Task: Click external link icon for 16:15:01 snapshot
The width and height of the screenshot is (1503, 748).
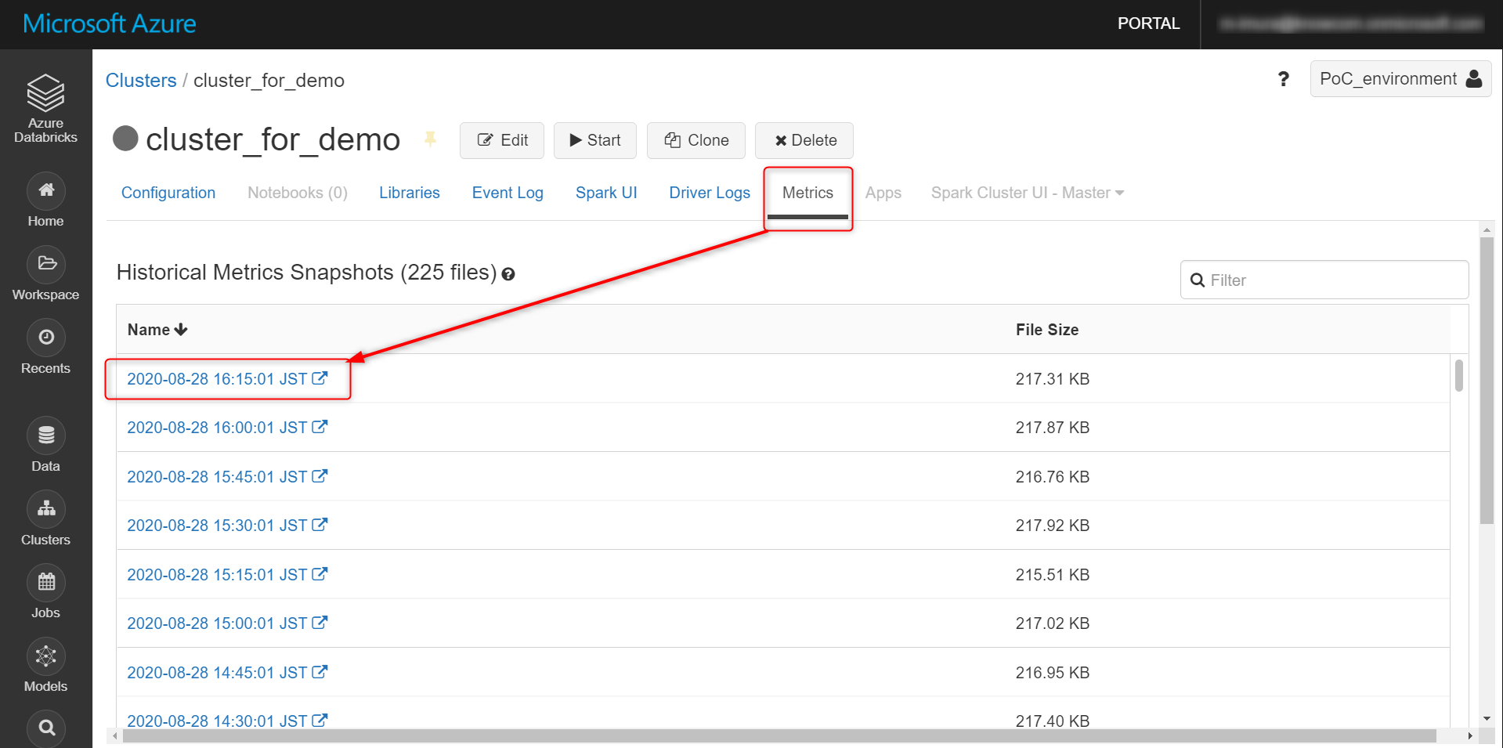Action: click(x=320, y=378)
